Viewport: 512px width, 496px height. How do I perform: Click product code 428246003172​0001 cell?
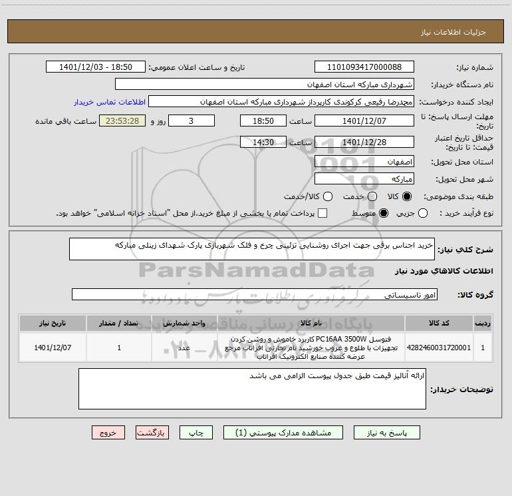pos(439,348)
